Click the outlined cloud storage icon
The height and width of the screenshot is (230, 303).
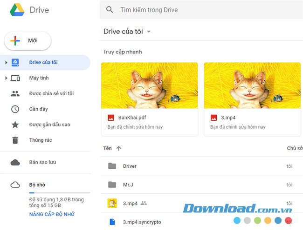15,185
